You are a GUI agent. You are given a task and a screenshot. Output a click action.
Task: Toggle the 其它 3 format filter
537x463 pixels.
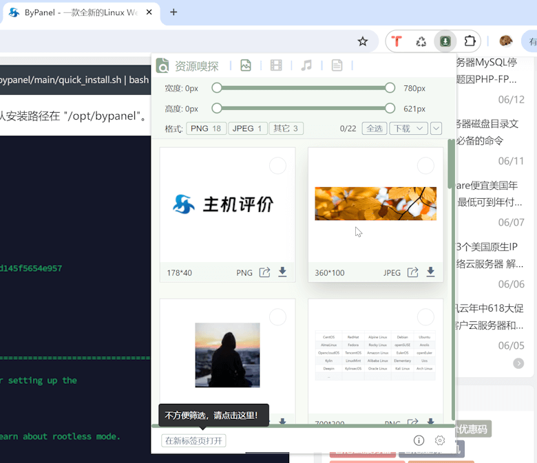pos(286,129)
